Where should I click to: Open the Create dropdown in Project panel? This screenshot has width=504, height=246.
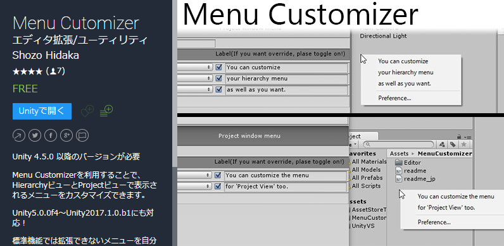click(353, 145)
